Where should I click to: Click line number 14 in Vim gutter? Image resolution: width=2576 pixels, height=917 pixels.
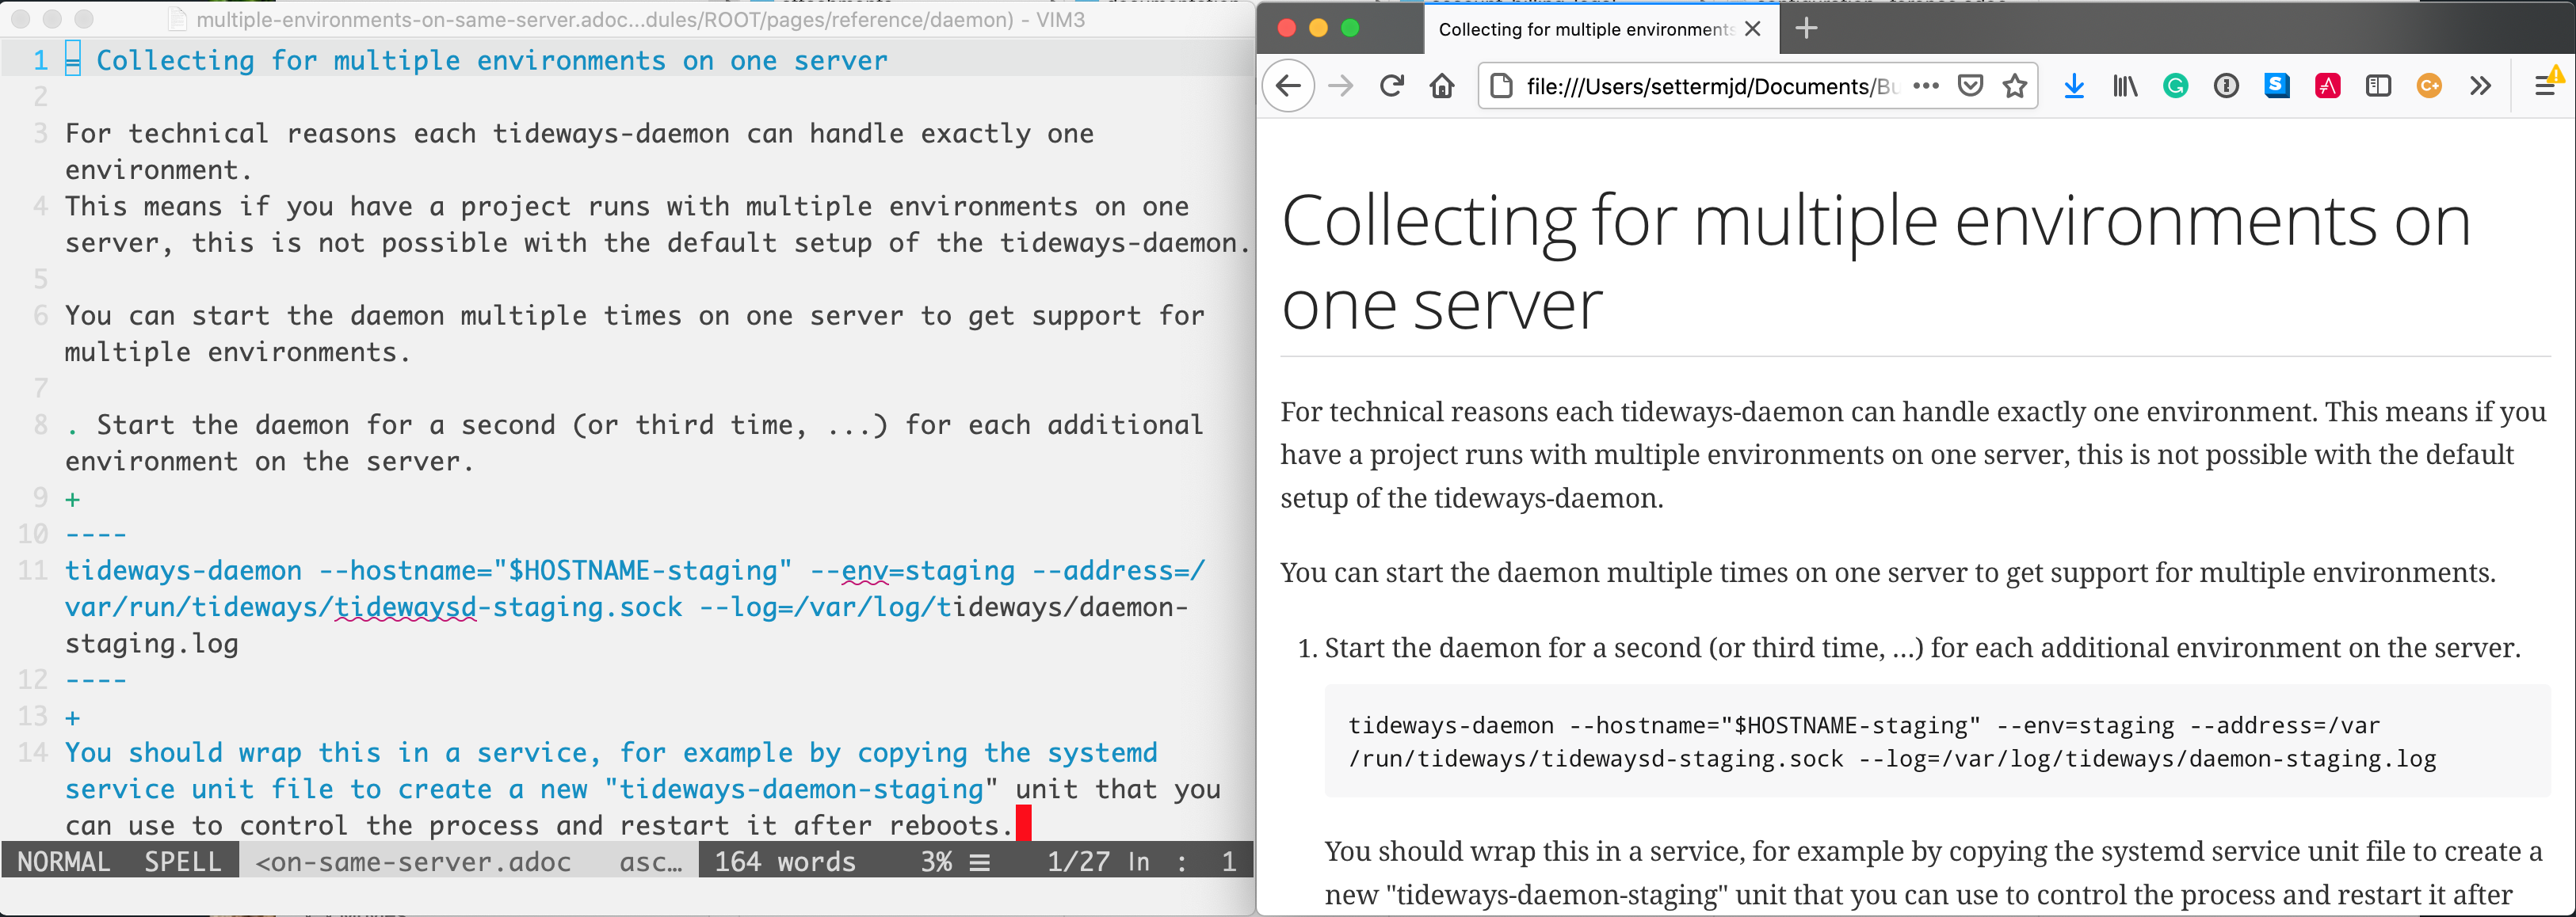click(32, 752)
